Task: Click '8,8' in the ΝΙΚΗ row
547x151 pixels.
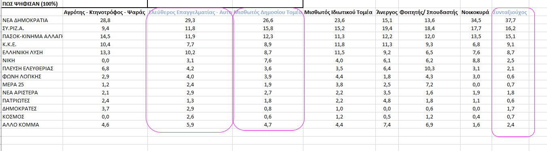Action: pos(476,61)
